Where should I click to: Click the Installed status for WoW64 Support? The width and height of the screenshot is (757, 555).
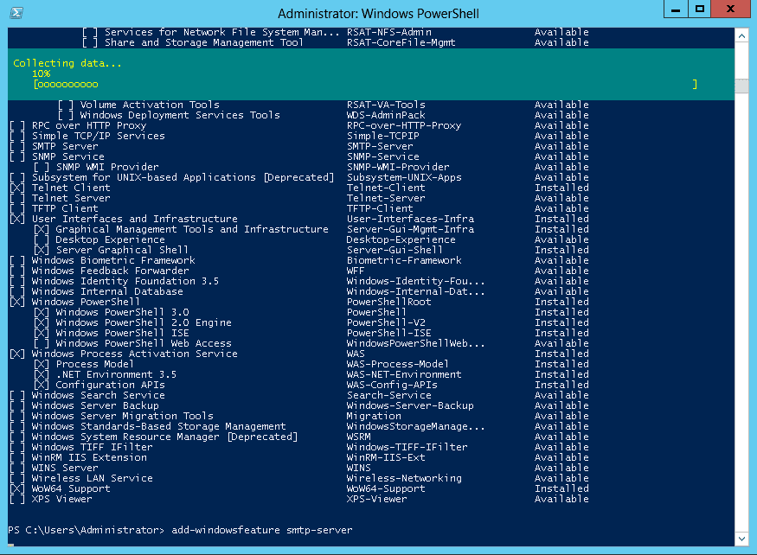point(561,489)
